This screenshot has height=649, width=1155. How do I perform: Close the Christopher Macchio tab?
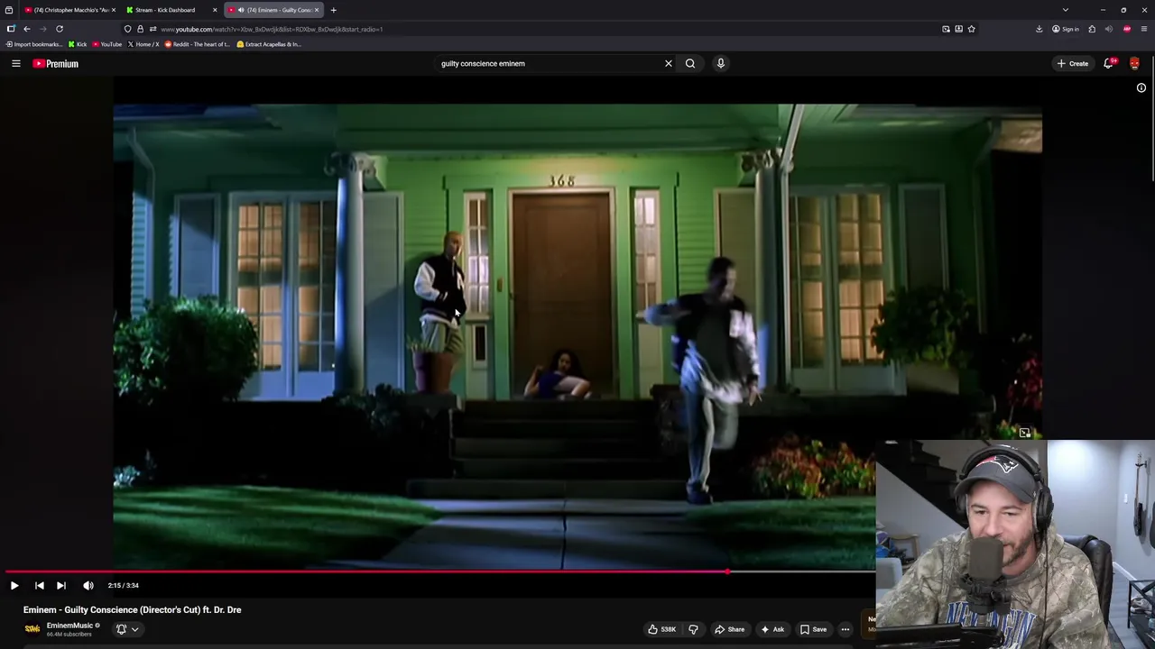tap(113, 10)
